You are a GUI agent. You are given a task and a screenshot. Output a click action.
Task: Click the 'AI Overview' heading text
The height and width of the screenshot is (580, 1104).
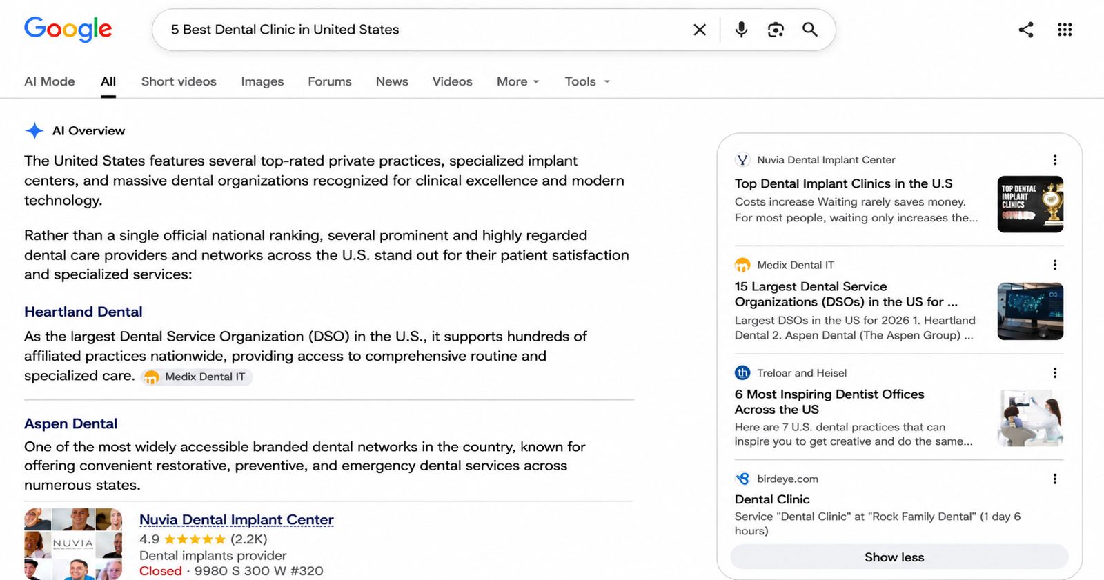coord(88,130)
